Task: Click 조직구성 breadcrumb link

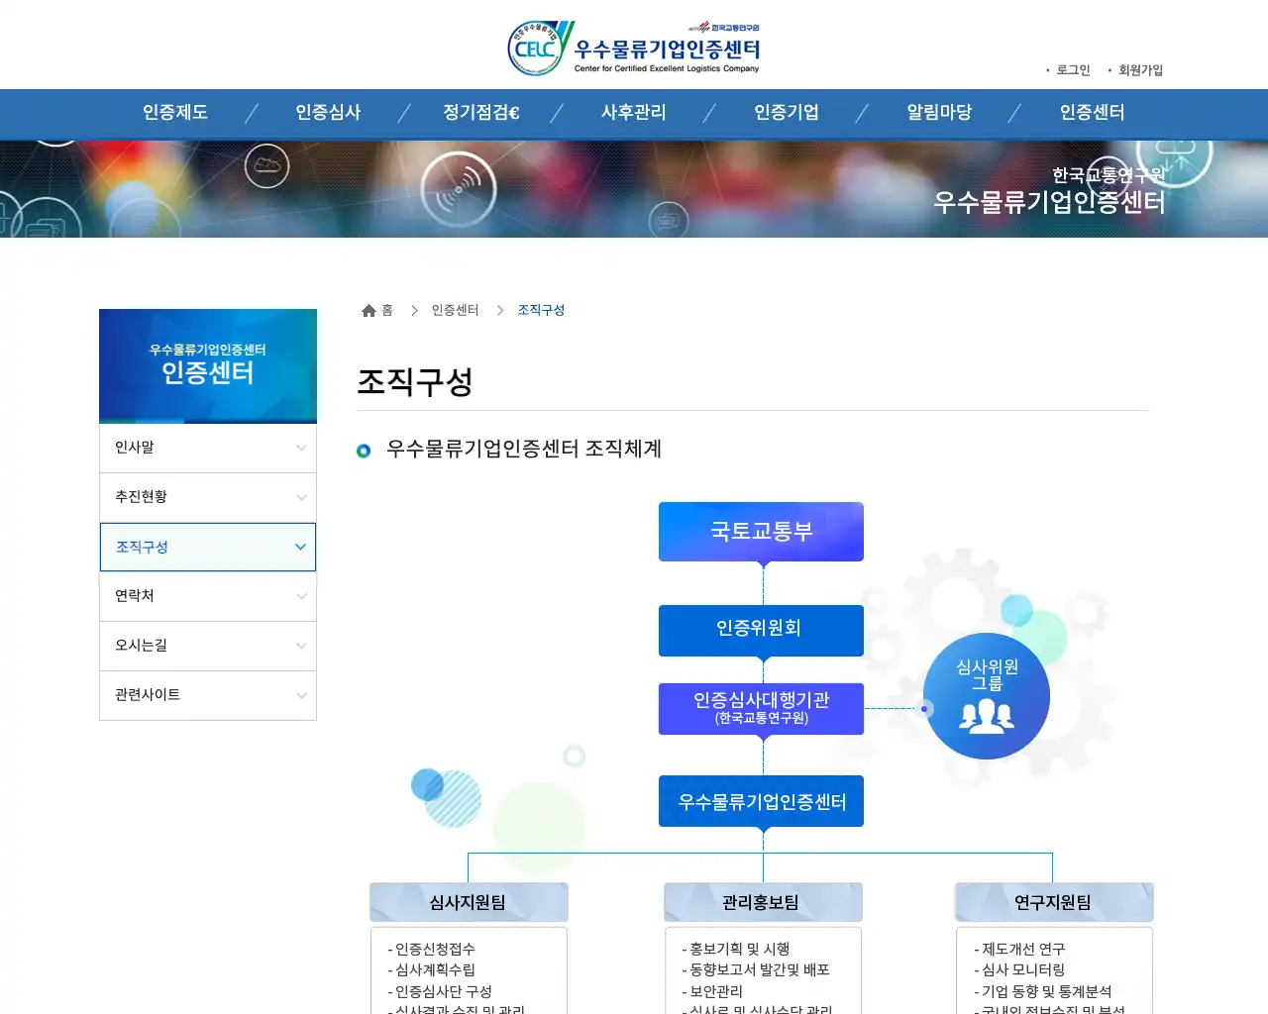Action: [541, 311]
